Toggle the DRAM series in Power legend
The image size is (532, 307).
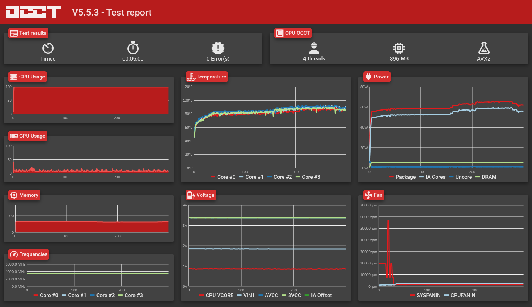click(x=485, y=177)
